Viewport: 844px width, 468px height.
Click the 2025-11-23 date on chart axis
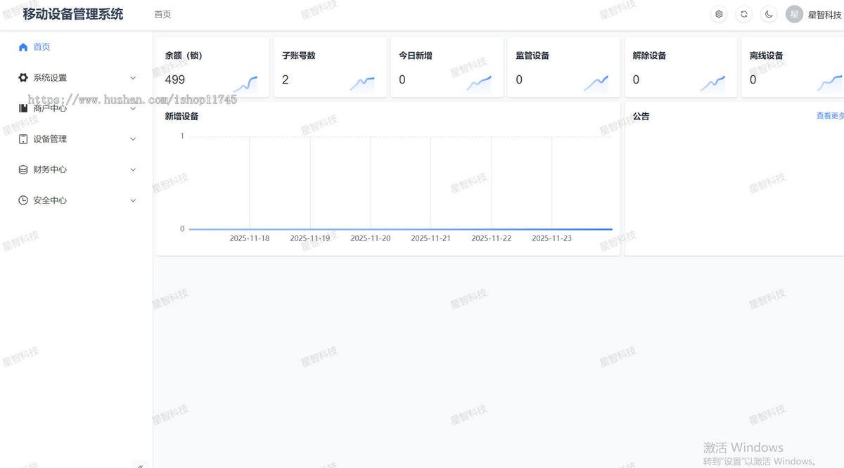551,238
